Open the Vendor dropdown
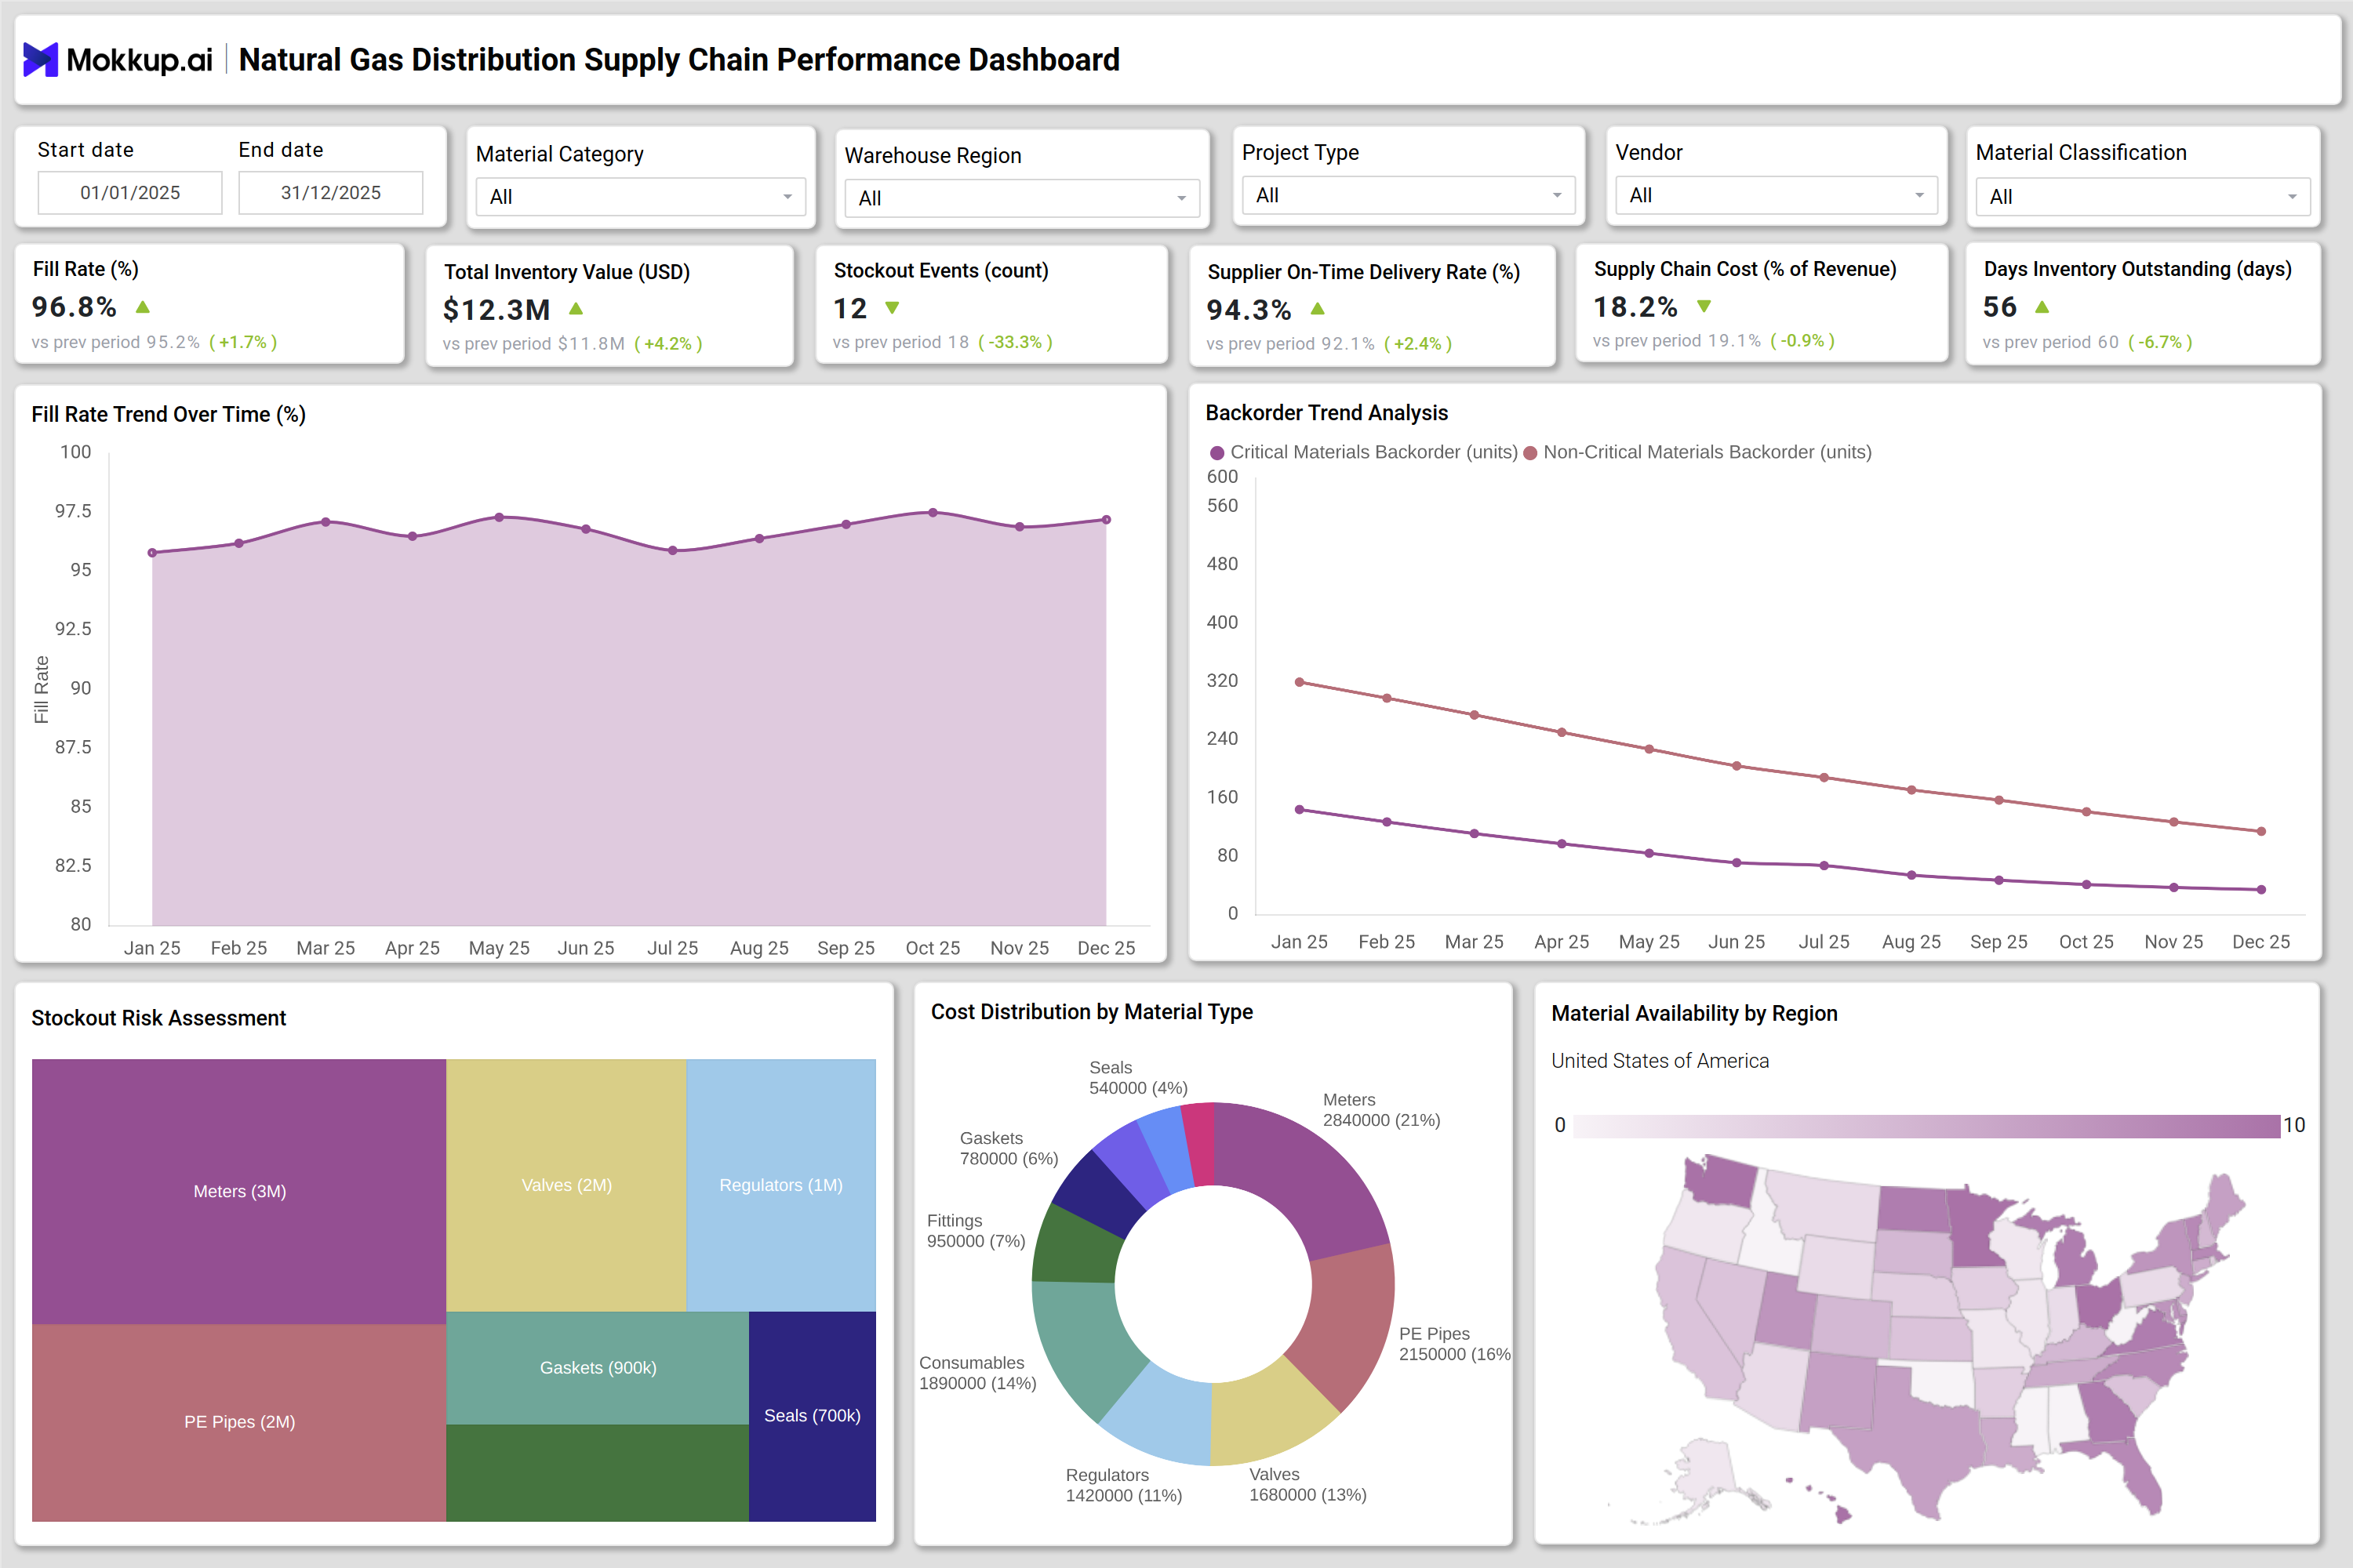Image resolution: width=2353 pixels, height=1568 pixels. coord(1776,195)
